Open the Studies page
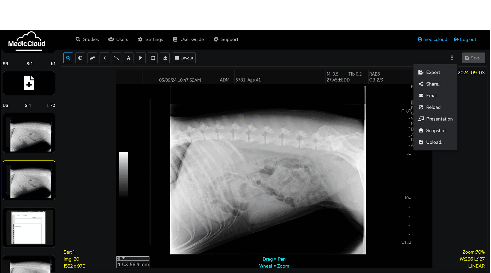 87,39
